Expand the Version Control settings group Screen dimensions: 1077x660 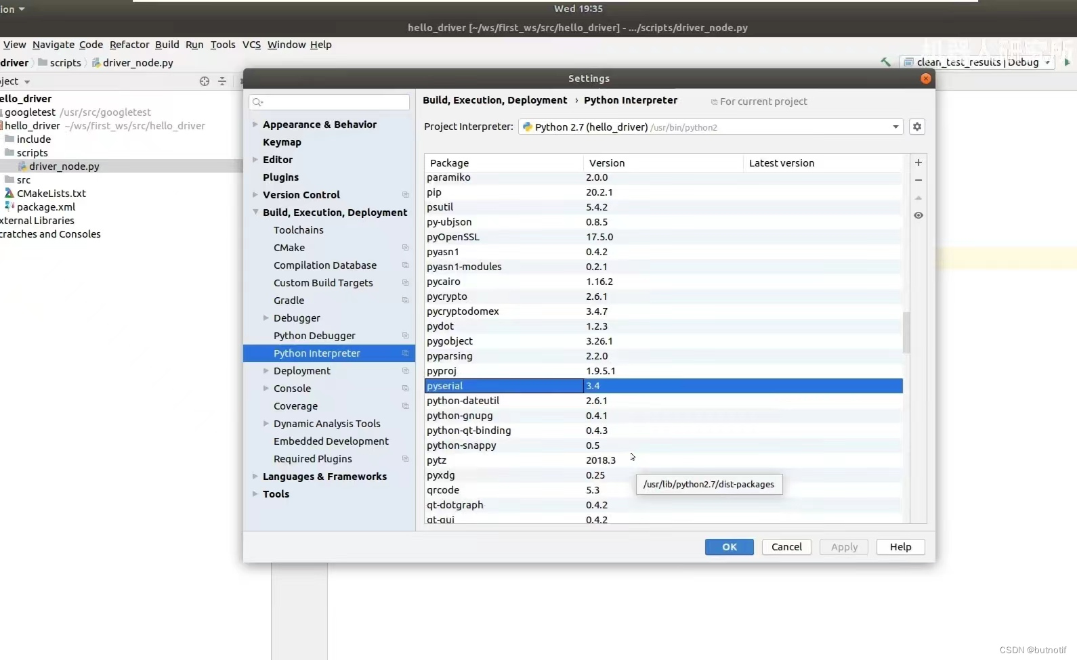(x=255, y=195)
